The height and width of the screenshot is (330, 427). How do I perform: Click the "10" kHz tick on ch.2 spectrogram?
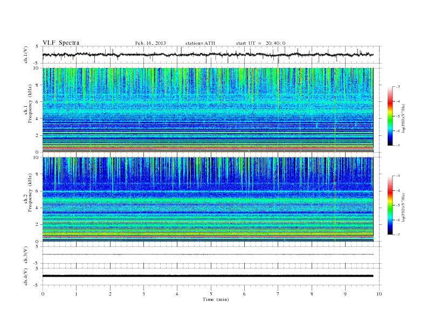(36, 157)
